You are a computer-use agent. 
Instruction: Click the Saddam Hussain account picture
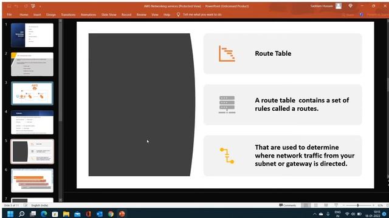339,6
